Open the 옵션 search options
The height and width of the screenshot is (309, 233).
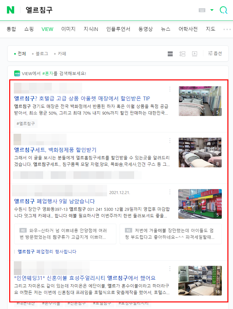point(215,53)
